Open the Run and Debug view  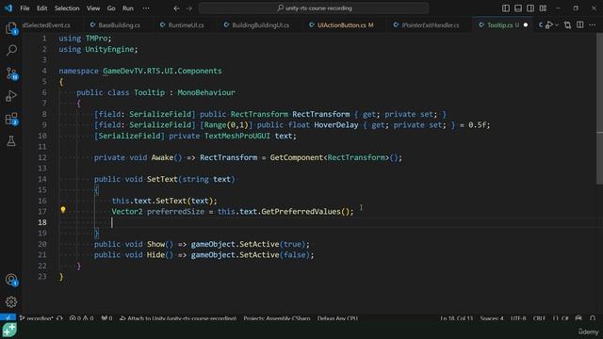click(11, 96)
